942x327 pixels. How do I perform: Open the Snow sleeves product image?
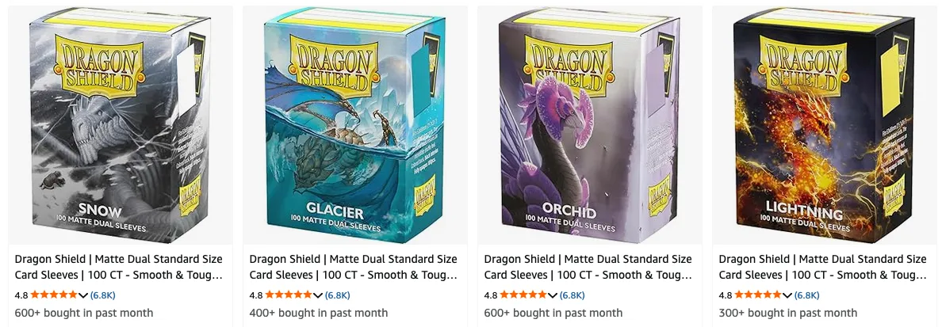coord(121,125)
